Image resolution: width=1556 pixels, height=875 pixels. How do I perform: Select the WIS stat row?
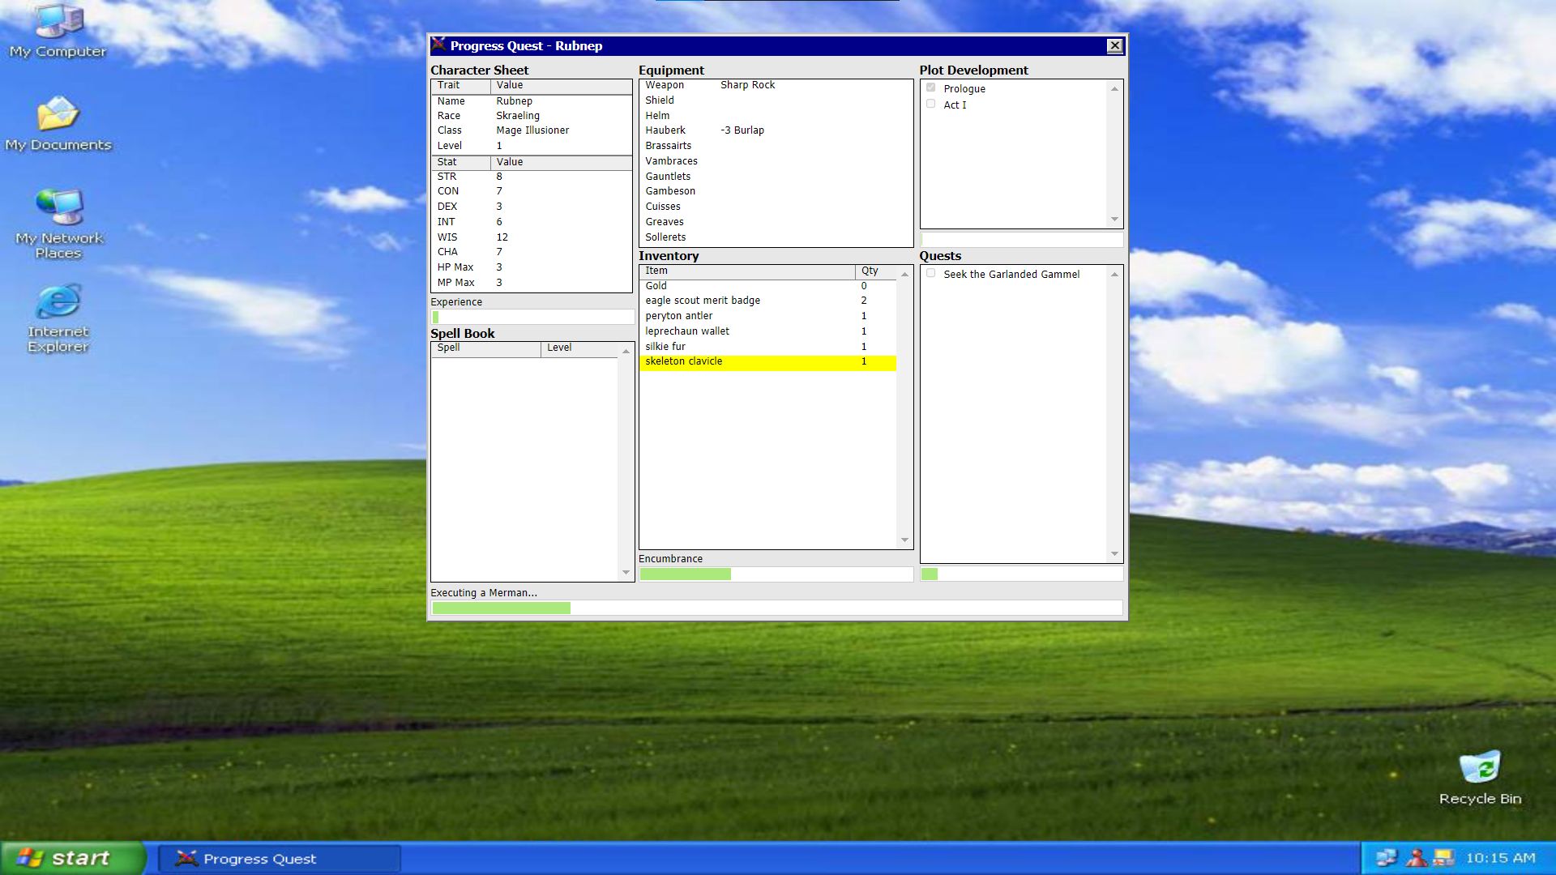532,237
